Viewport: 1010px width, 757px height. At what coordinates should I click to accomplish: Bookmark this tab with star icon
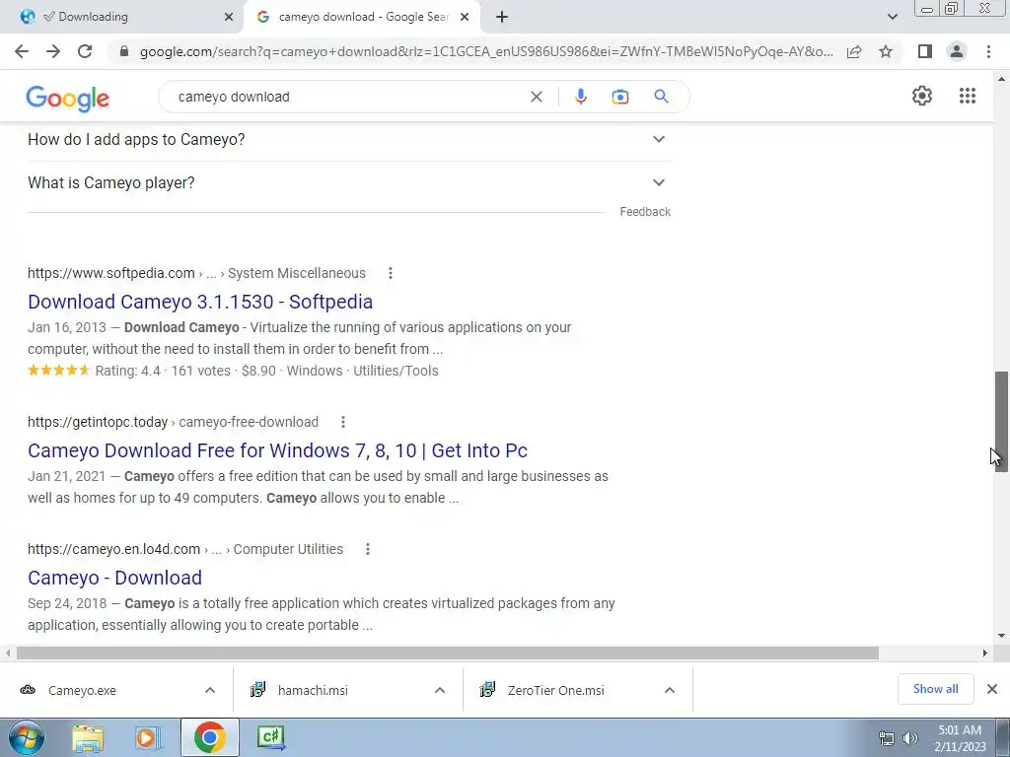(x=886, y=51)
